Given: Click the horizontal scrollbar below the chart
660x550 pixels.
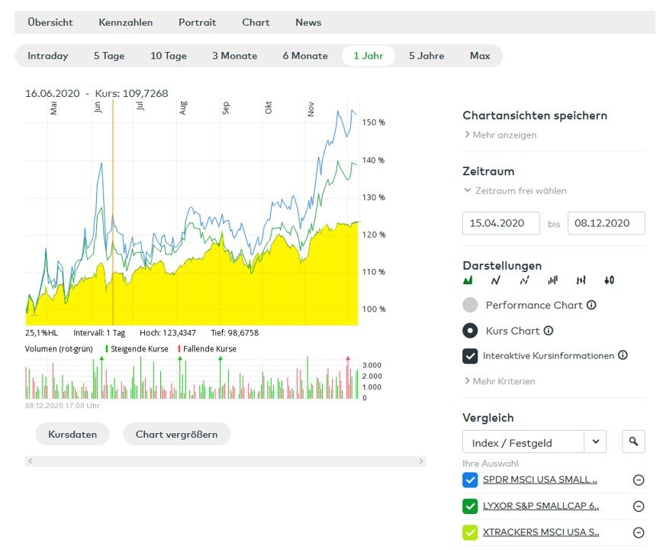Looking at the screenshot, I should [226, 461].
